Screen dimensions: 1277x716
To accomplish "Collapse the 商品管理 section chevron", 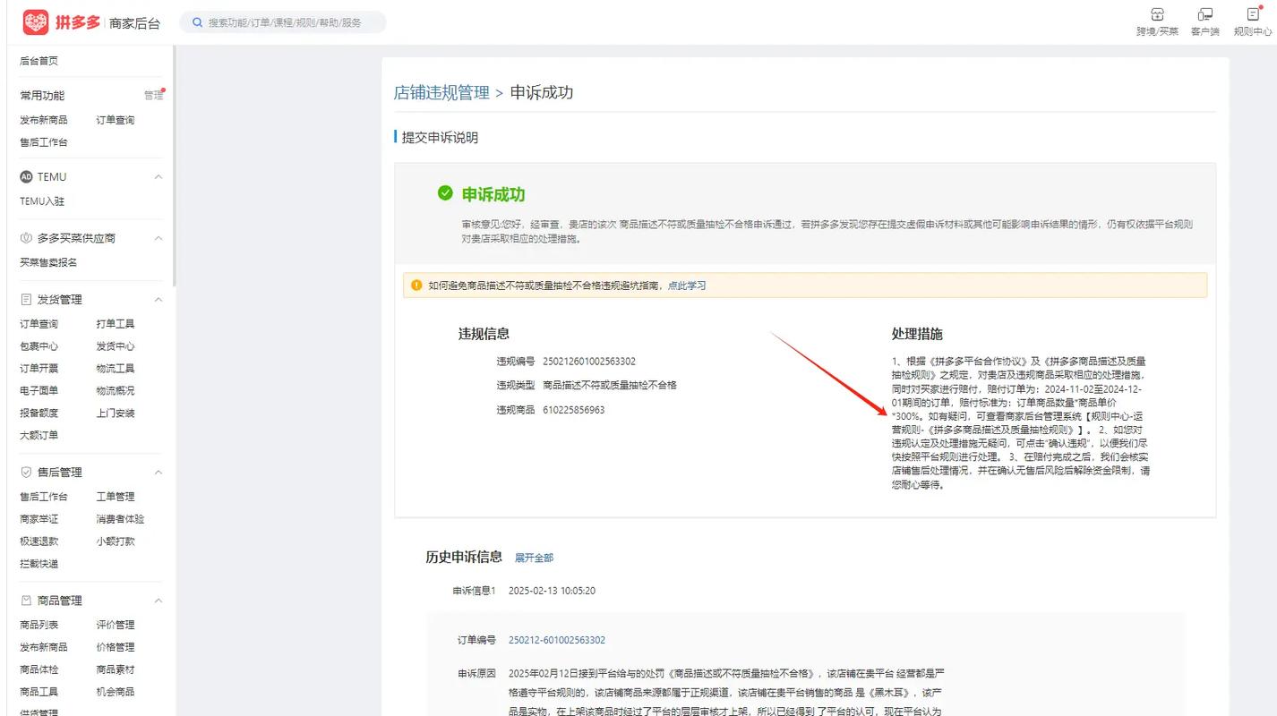I will click(159, 601).
